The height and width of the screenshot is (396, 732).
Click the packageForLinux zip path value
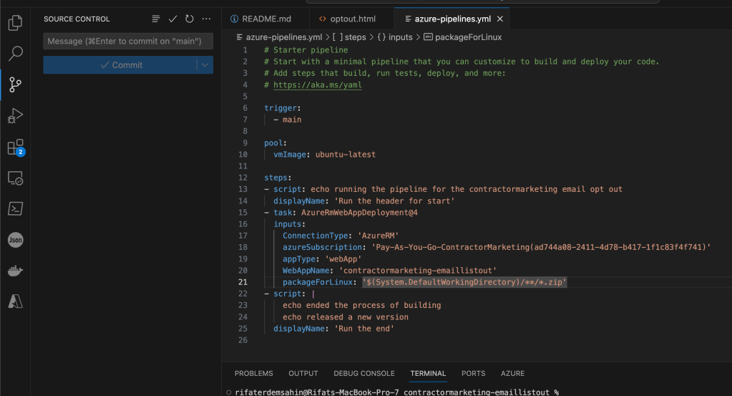[x=464, y=282]
